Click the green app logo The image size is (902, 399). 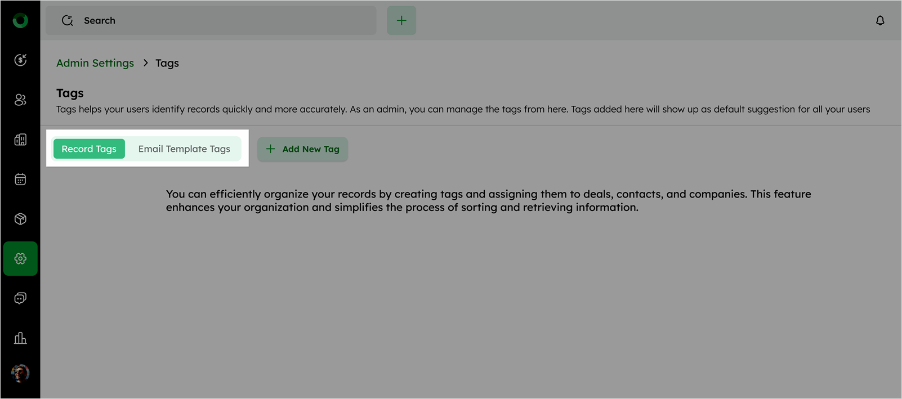click(x=20, y=21)
